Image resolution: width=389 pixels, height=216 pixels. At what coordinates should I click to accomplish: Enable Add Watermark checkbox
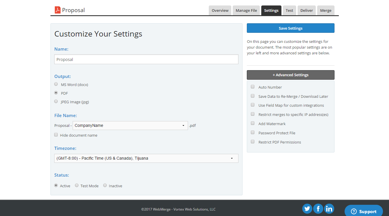[x=253, y=123]
